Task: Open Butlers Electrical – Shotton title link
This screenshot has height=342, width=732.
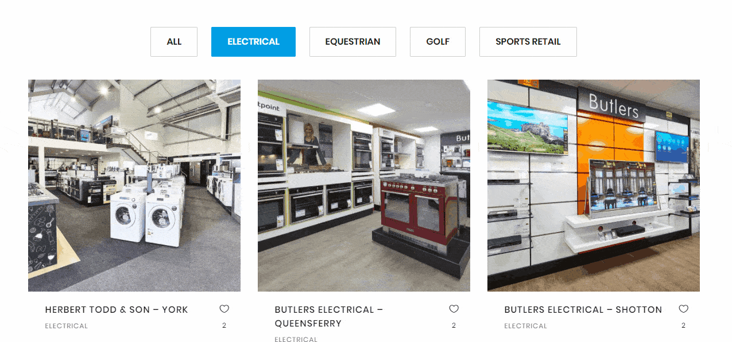Action: tap(583, 310)
